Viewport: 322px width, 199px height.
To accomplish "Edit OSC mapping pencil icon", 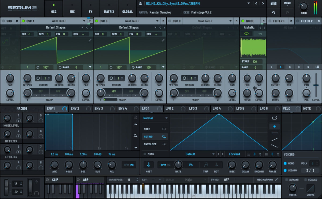I will [x=277, y=179].
